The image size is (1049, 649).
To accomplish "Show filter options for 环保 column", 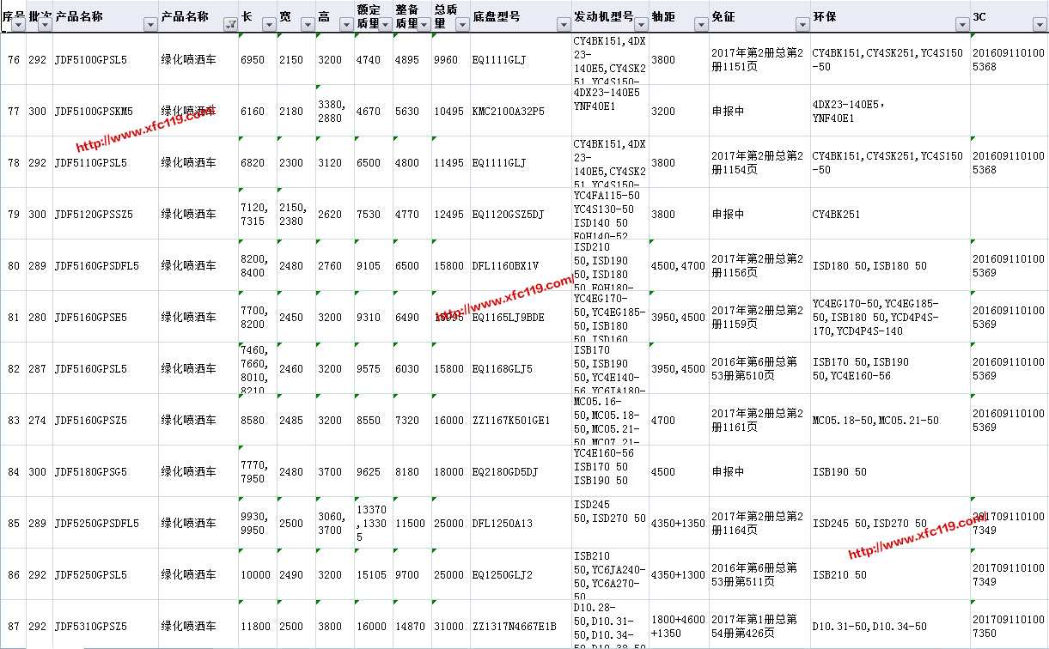I will pos(962,26).
